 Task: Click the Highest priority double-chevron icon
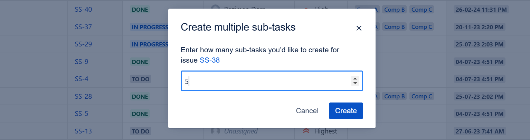306,131
